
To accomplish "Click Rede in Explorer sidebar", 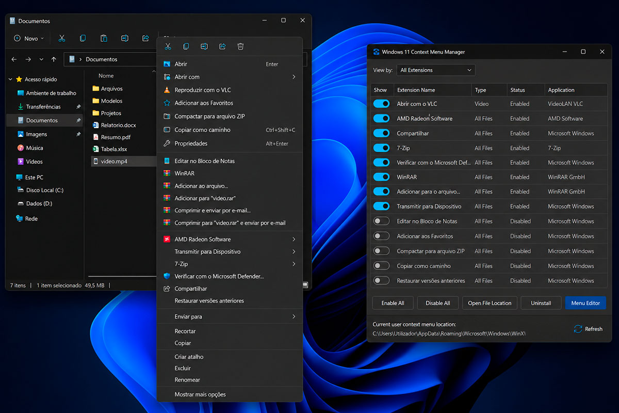I will tap(27, 218).
